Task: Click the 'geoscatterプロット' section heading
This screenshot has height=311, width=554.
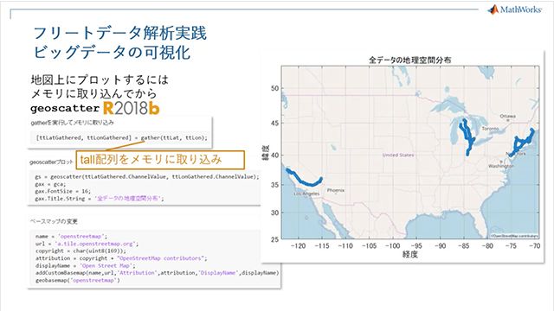Action: 52,162
